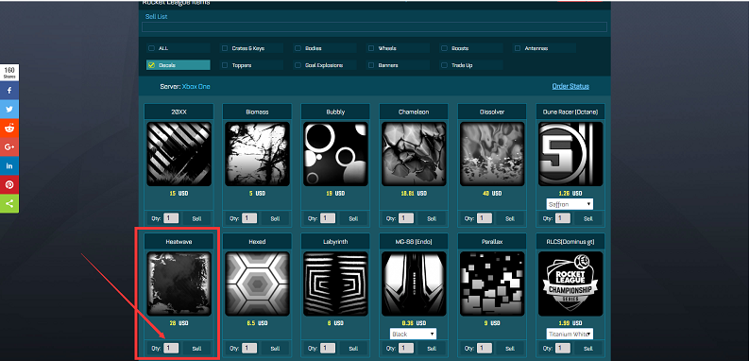Open RLCS color dropdown showing Titanium White
This screenshot has width=749, height=361.
tap(570, 335)
